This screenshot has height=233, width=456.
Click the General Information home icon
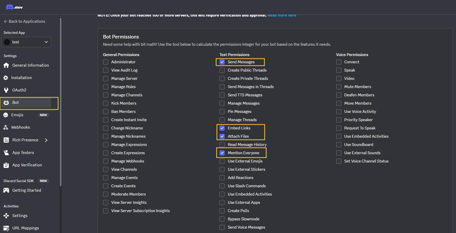tap(6, 65)
